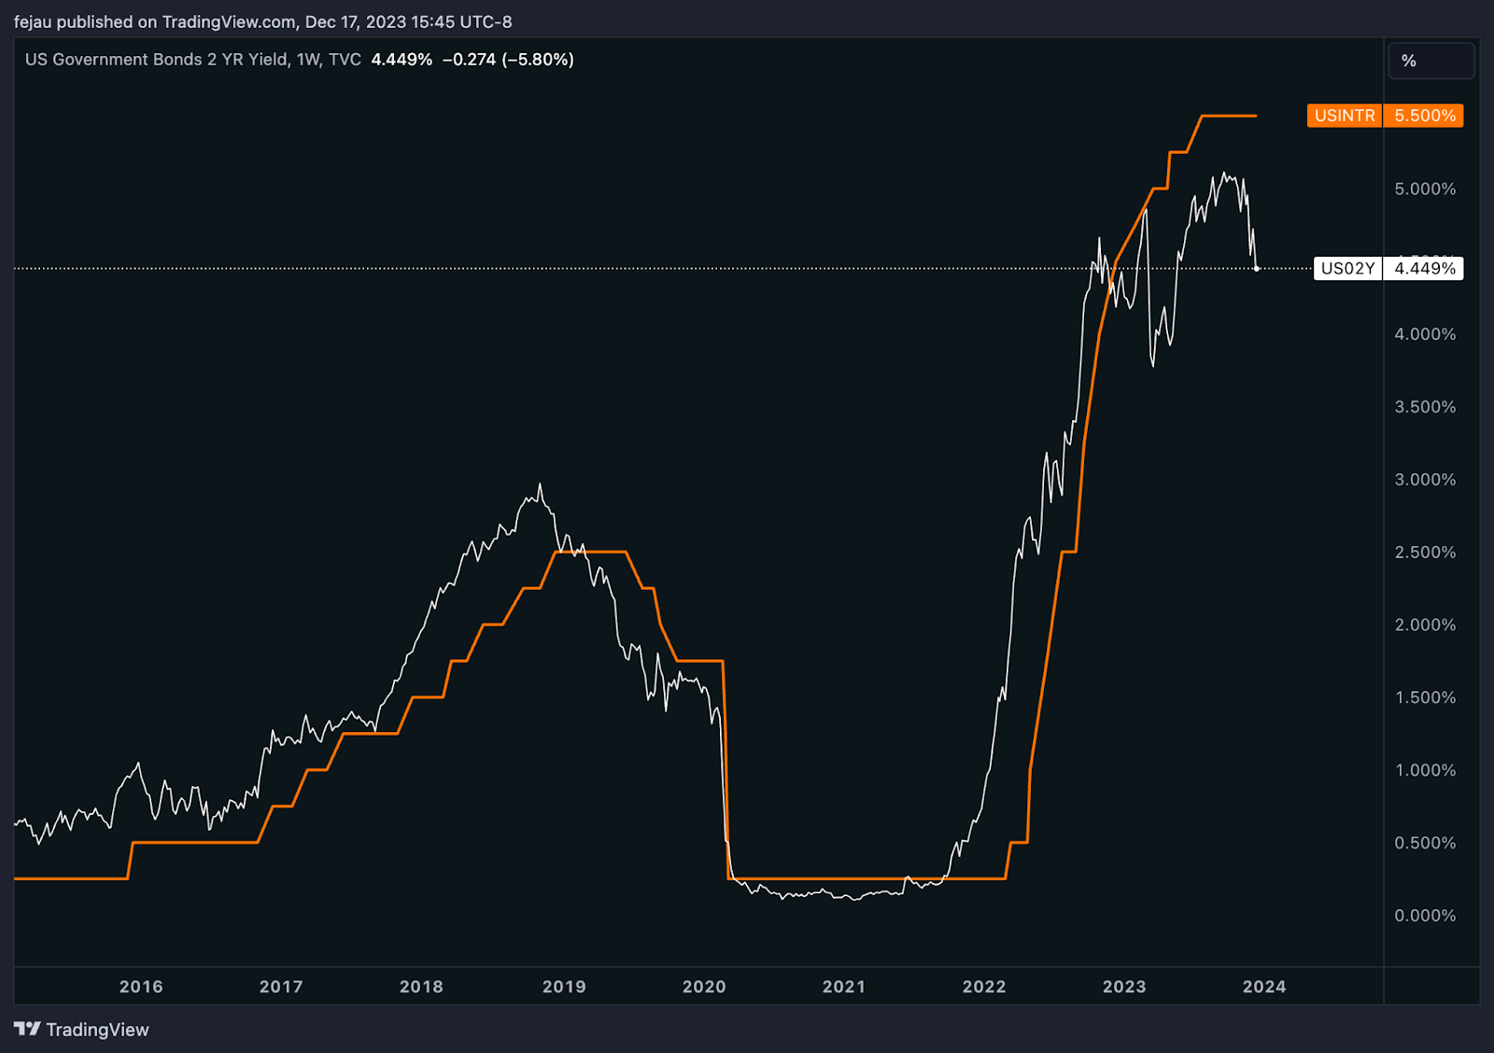Click the orange USINTR series label
1494x1053 pixels.
pos(1344,116)
